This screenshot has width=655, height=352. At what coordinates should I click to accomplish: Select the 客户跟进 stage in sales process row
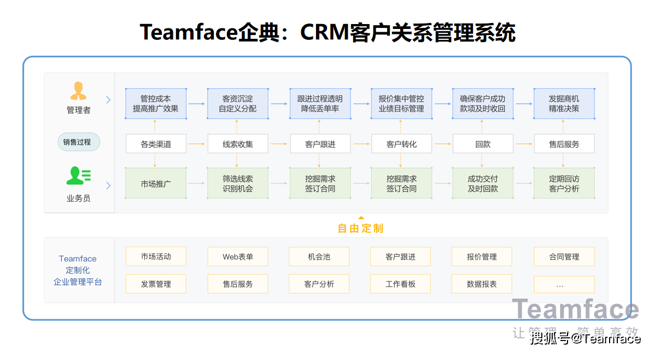point(320,144)
